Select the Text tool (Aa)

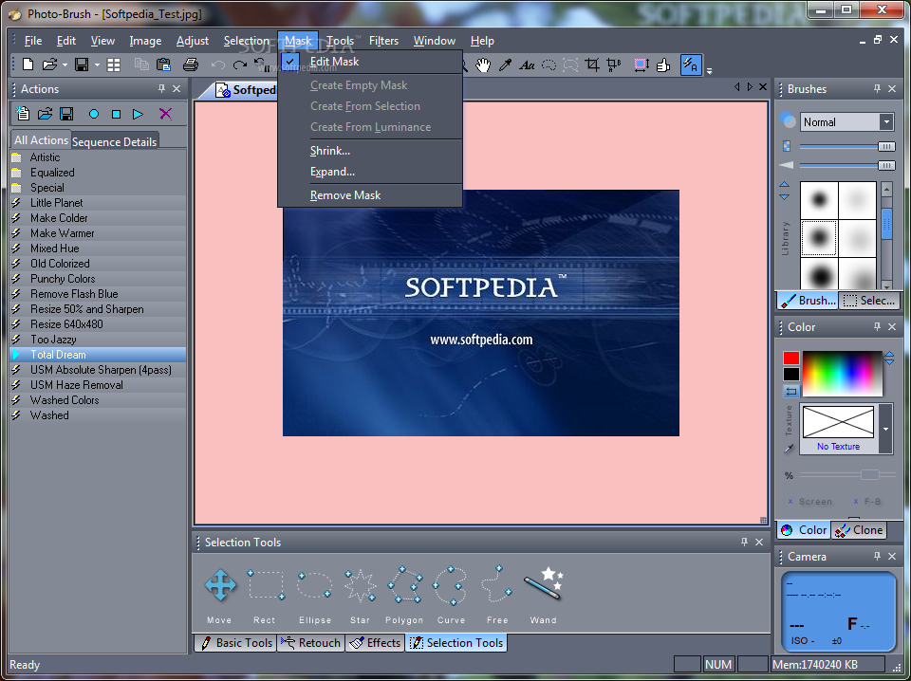tap(527, 64)
